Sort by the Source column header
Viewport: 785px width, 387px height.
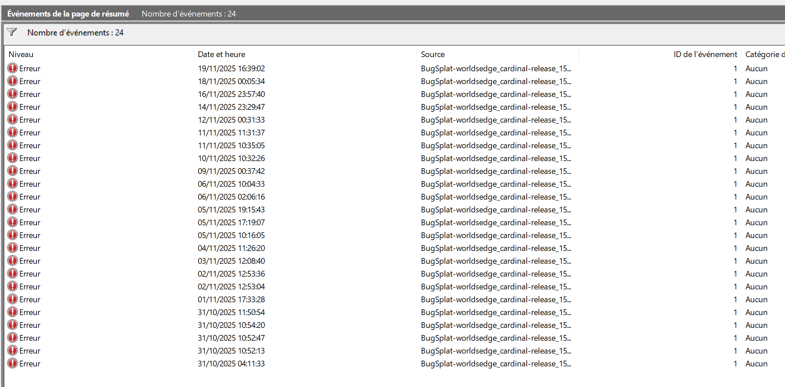click(432, 54)
